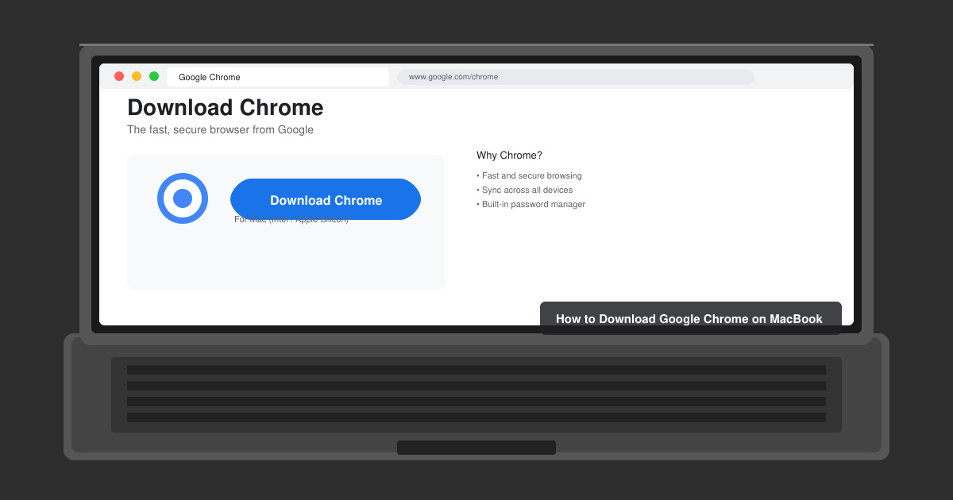
Task: Click the Download Chrome page heading
Action: tap(226, 108)
